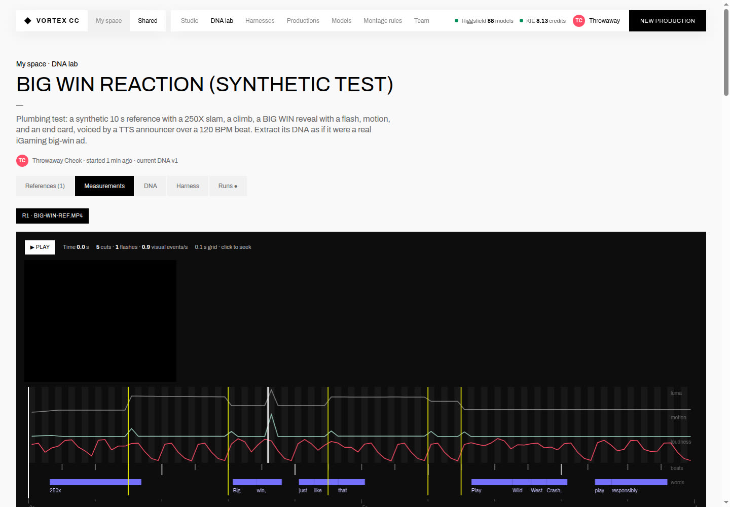The width and height of the screenshot is (730, 507).
Task: Click the Vortex CC diamond logo icon
Action: (x=28, y=21)
